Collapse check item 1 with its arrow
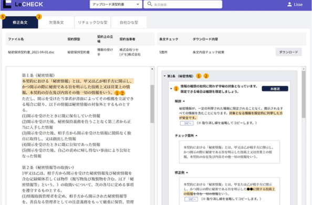Screen dimensions: 312x205 (171, 89)
